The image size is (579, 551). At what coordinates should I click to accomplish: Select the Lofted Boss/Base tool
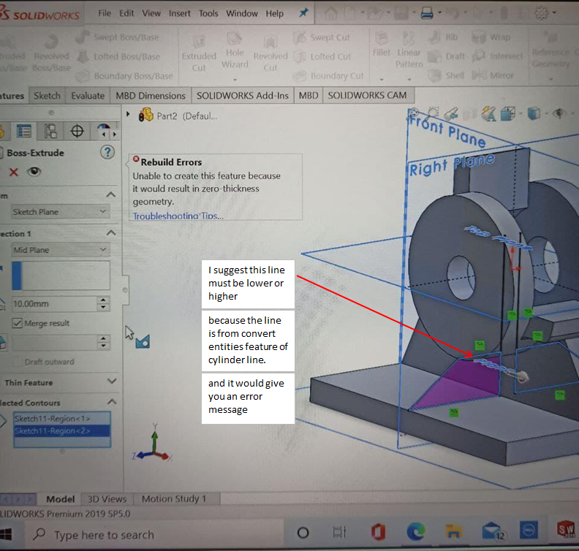pyautogui.click(x=119, y=56)
